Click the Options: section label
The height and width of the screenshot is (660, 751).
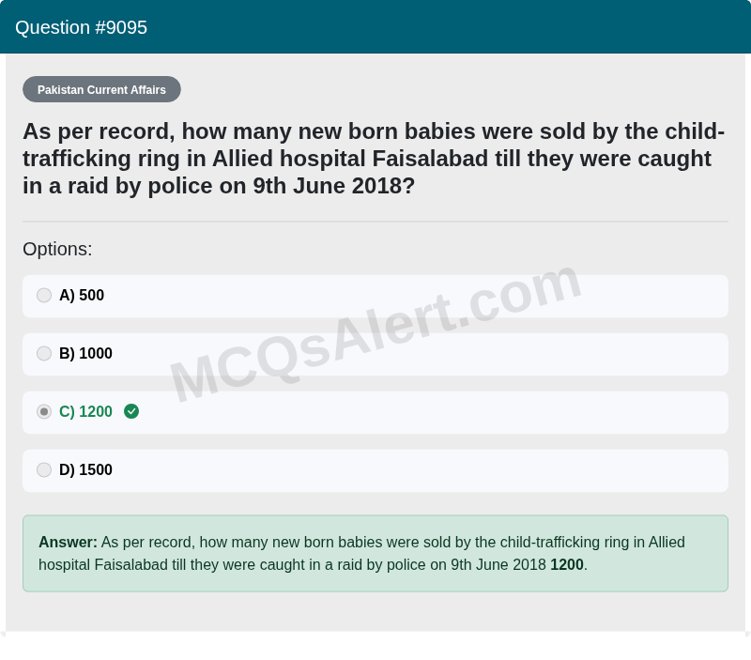point(57,249)
